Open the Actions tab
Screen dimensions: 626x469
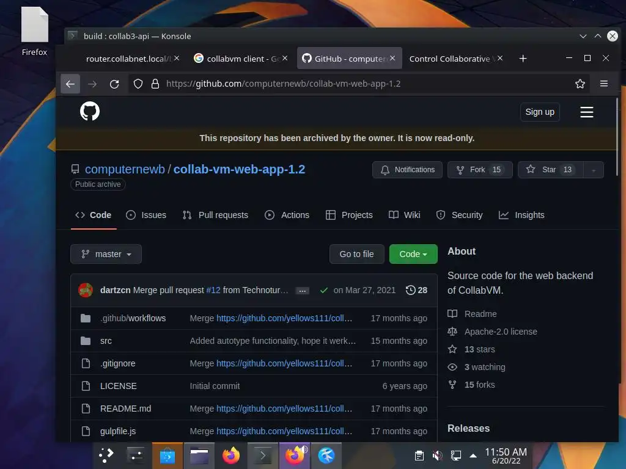[x=287, y=215]
